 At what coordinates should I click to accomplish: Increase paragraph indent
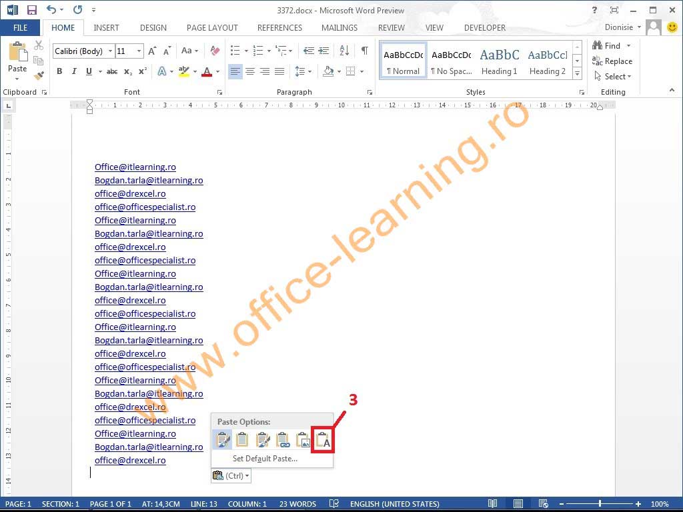coord(323,51)
